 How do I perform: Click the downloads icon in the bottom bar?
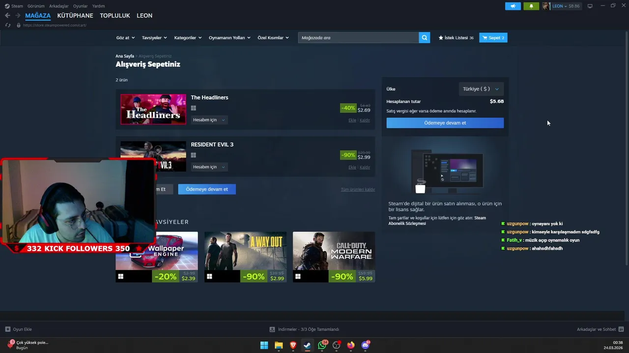272,329
